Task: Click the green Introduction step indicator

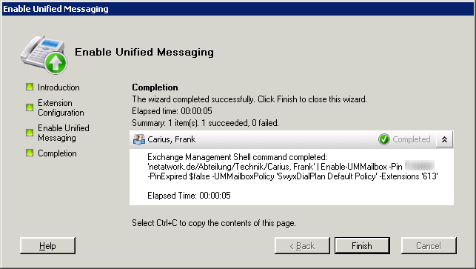Action: [x=30, y=87]
